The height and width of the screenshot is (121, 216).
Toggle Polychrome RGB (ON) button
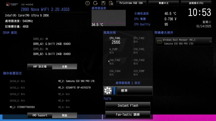click(x=131, y=3)
